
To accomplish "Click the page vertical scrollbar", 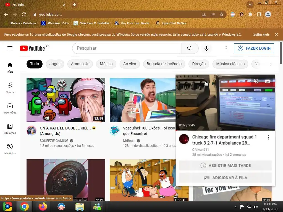I will [x=281, y=53].
